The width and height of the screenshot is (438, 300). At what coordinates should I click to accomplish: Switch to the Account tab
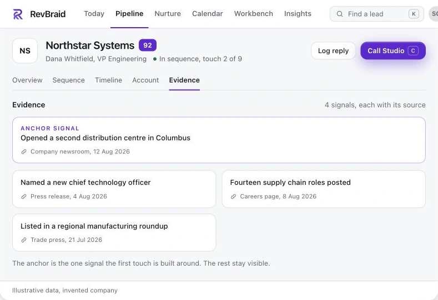tap(145, 80)
